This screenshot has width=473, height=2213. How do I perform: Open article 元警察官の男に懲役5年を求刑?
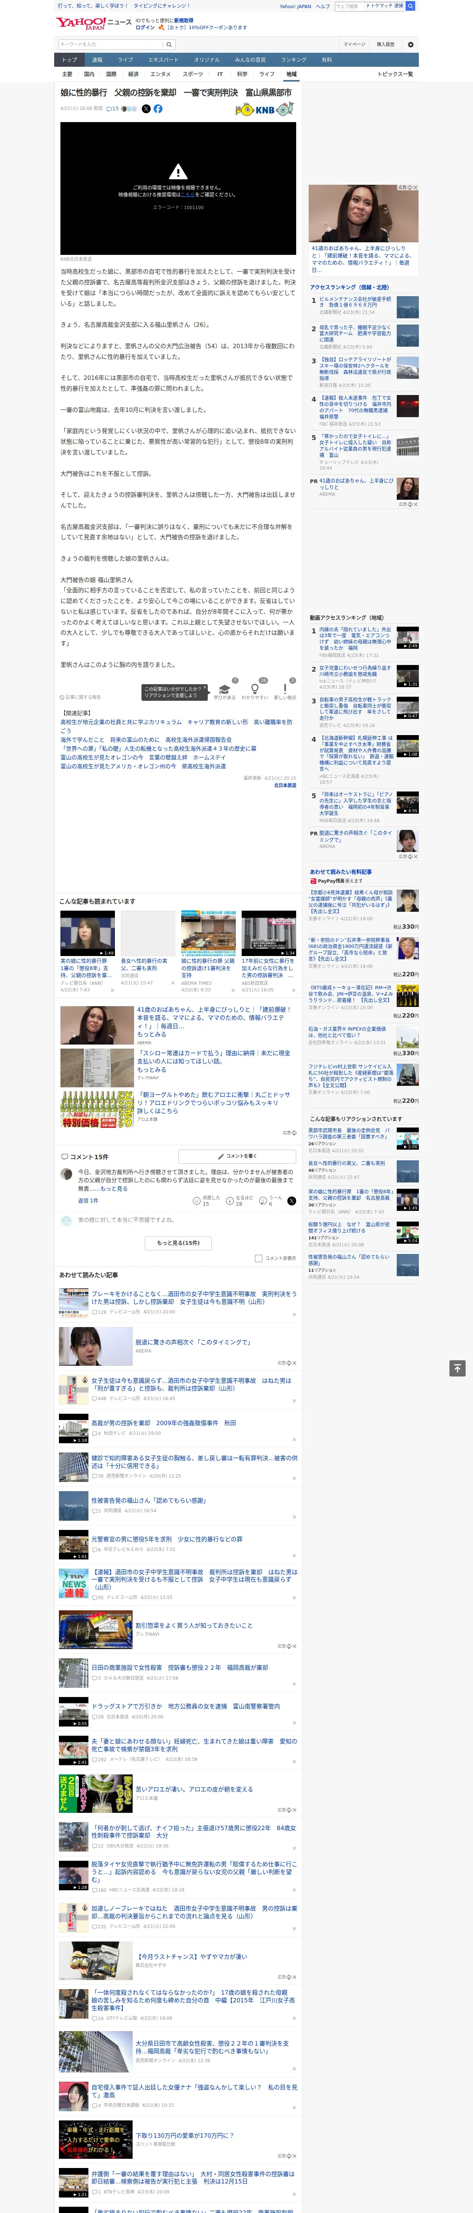(x=167, y=1539)
